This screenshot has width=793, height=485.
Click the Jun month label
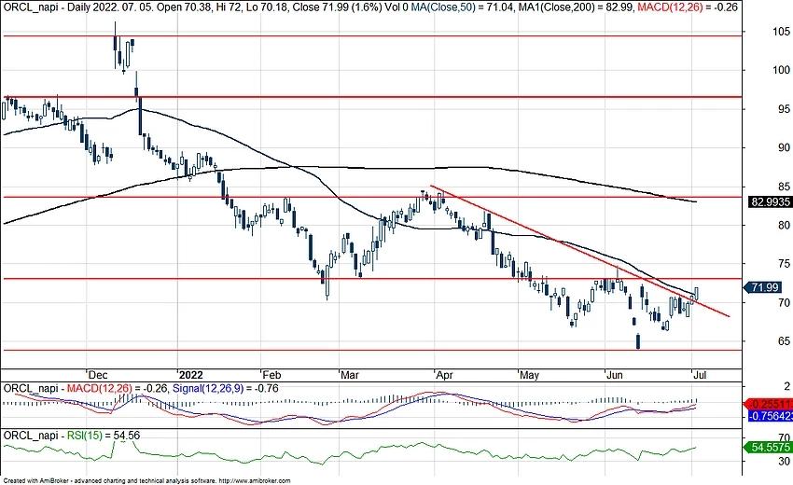point(615,375)
